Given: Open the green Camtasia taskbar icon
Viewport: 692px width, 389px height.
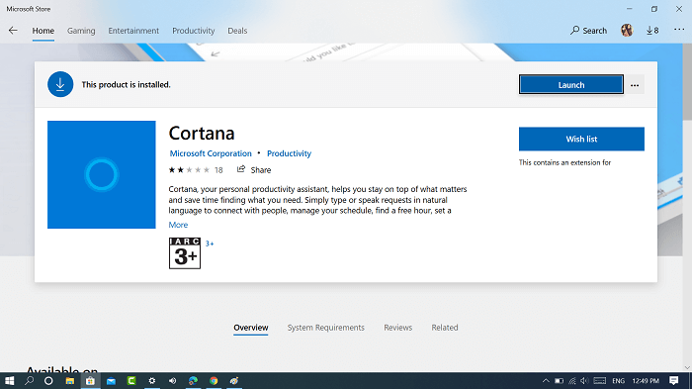Looking at the screenshot, I should pyautogui.click(x=131, y=381).
